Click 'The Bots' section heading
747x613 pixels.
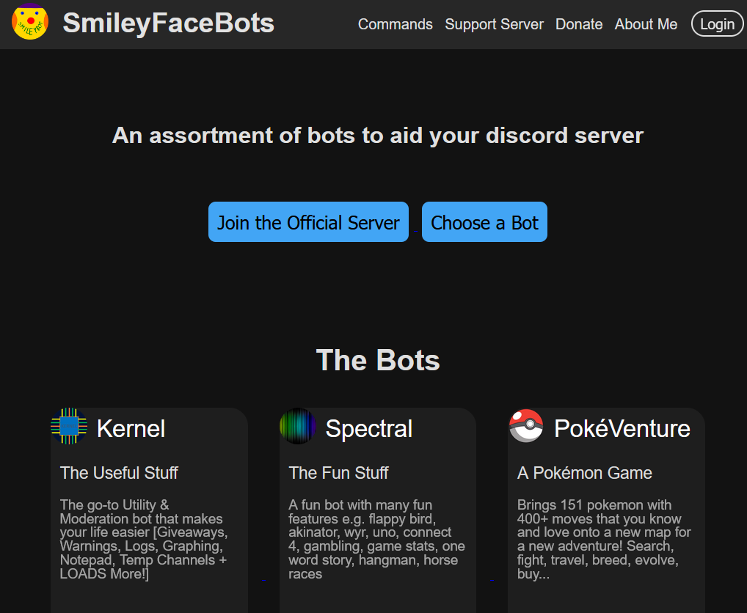pos(378,360)
